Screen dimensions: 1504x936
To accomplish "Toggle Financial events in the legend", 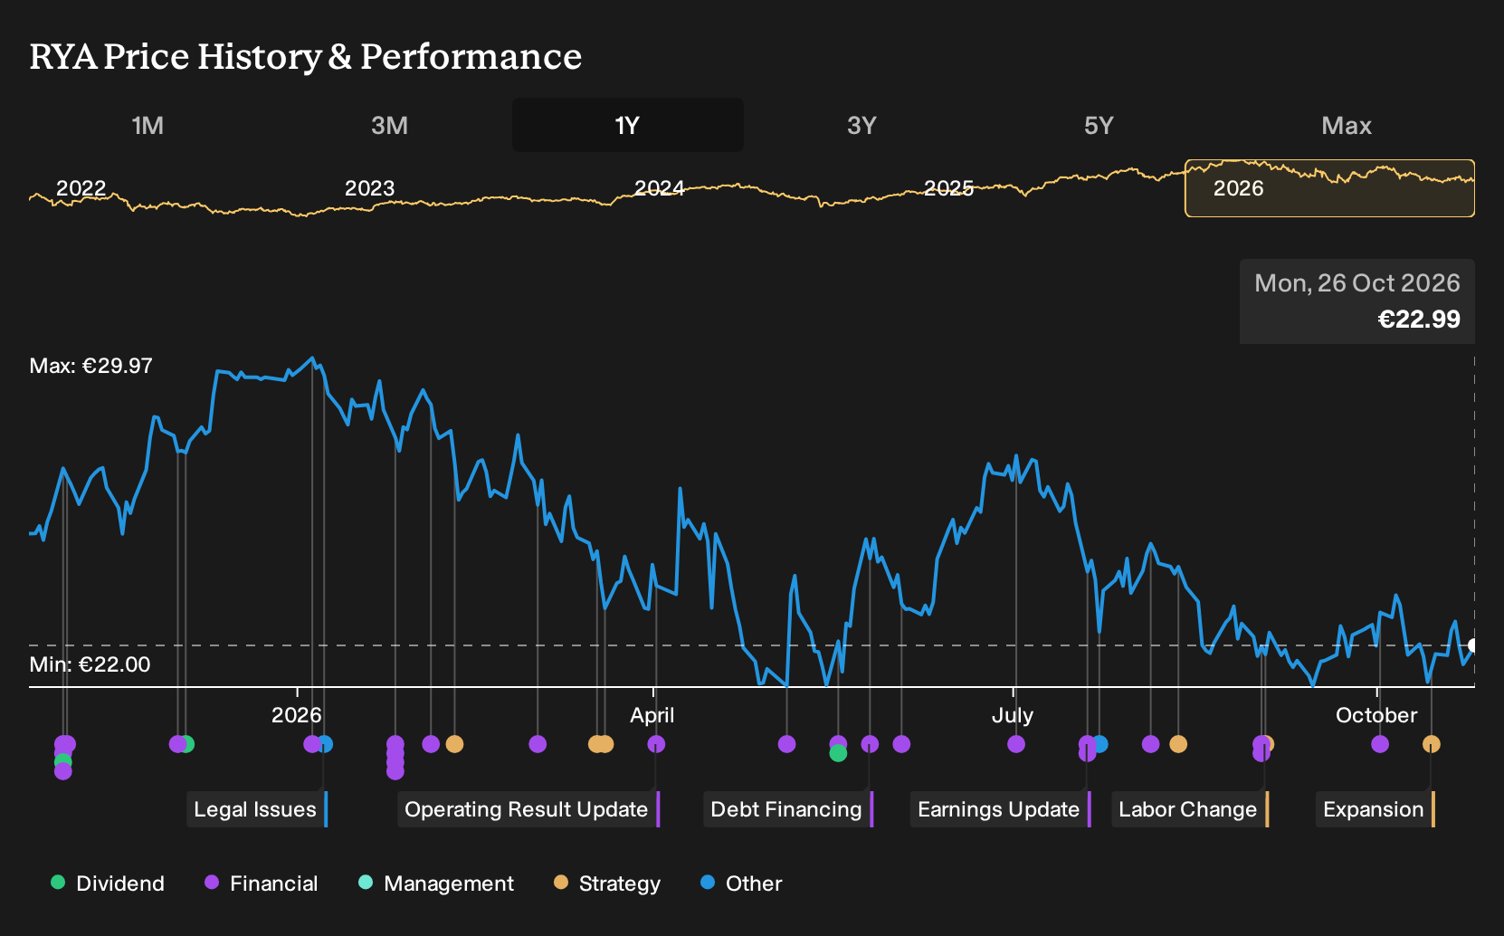I will click(x=262, y=883).
